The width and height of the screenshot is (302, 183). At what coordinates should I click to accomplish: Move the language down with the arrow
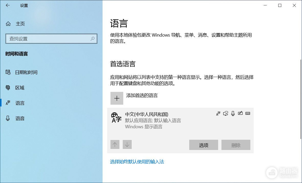[127, 144]
